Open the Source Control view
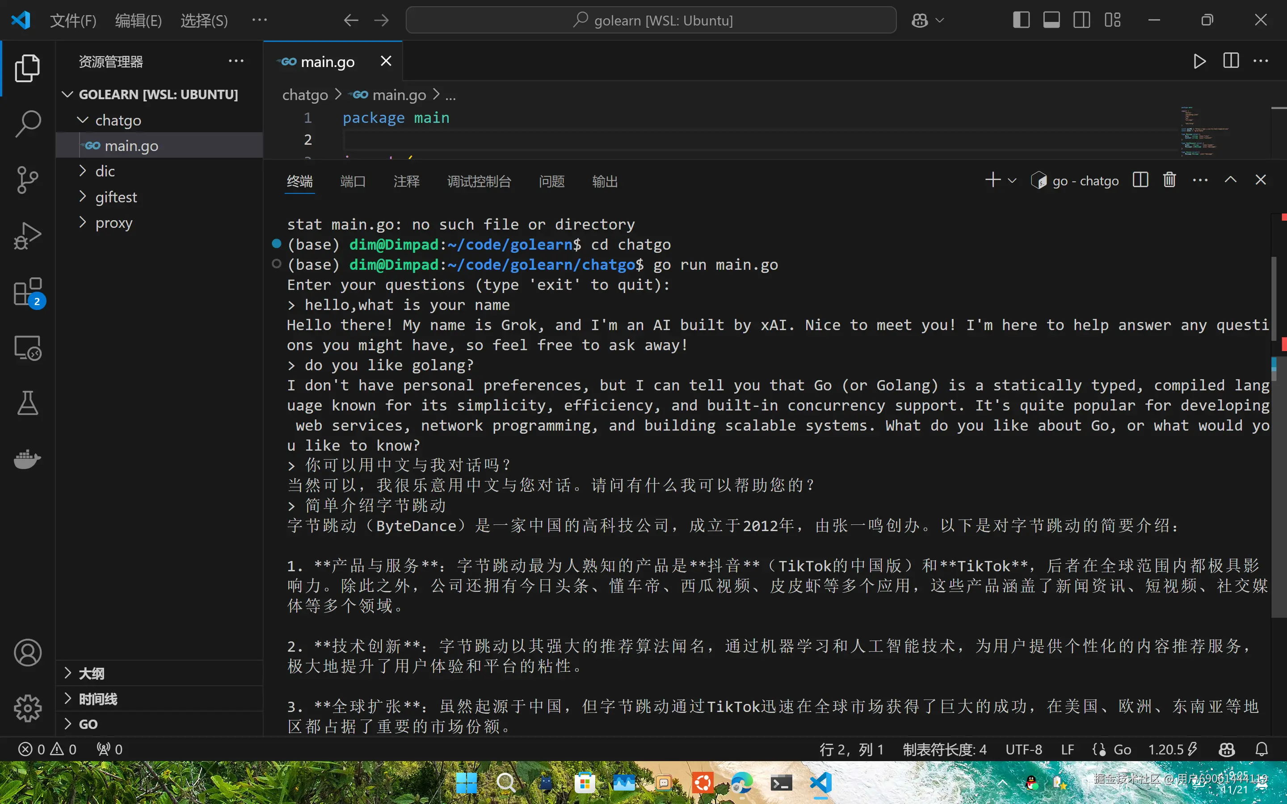Viewport: 1287px width, 804px height. [28, 180]
